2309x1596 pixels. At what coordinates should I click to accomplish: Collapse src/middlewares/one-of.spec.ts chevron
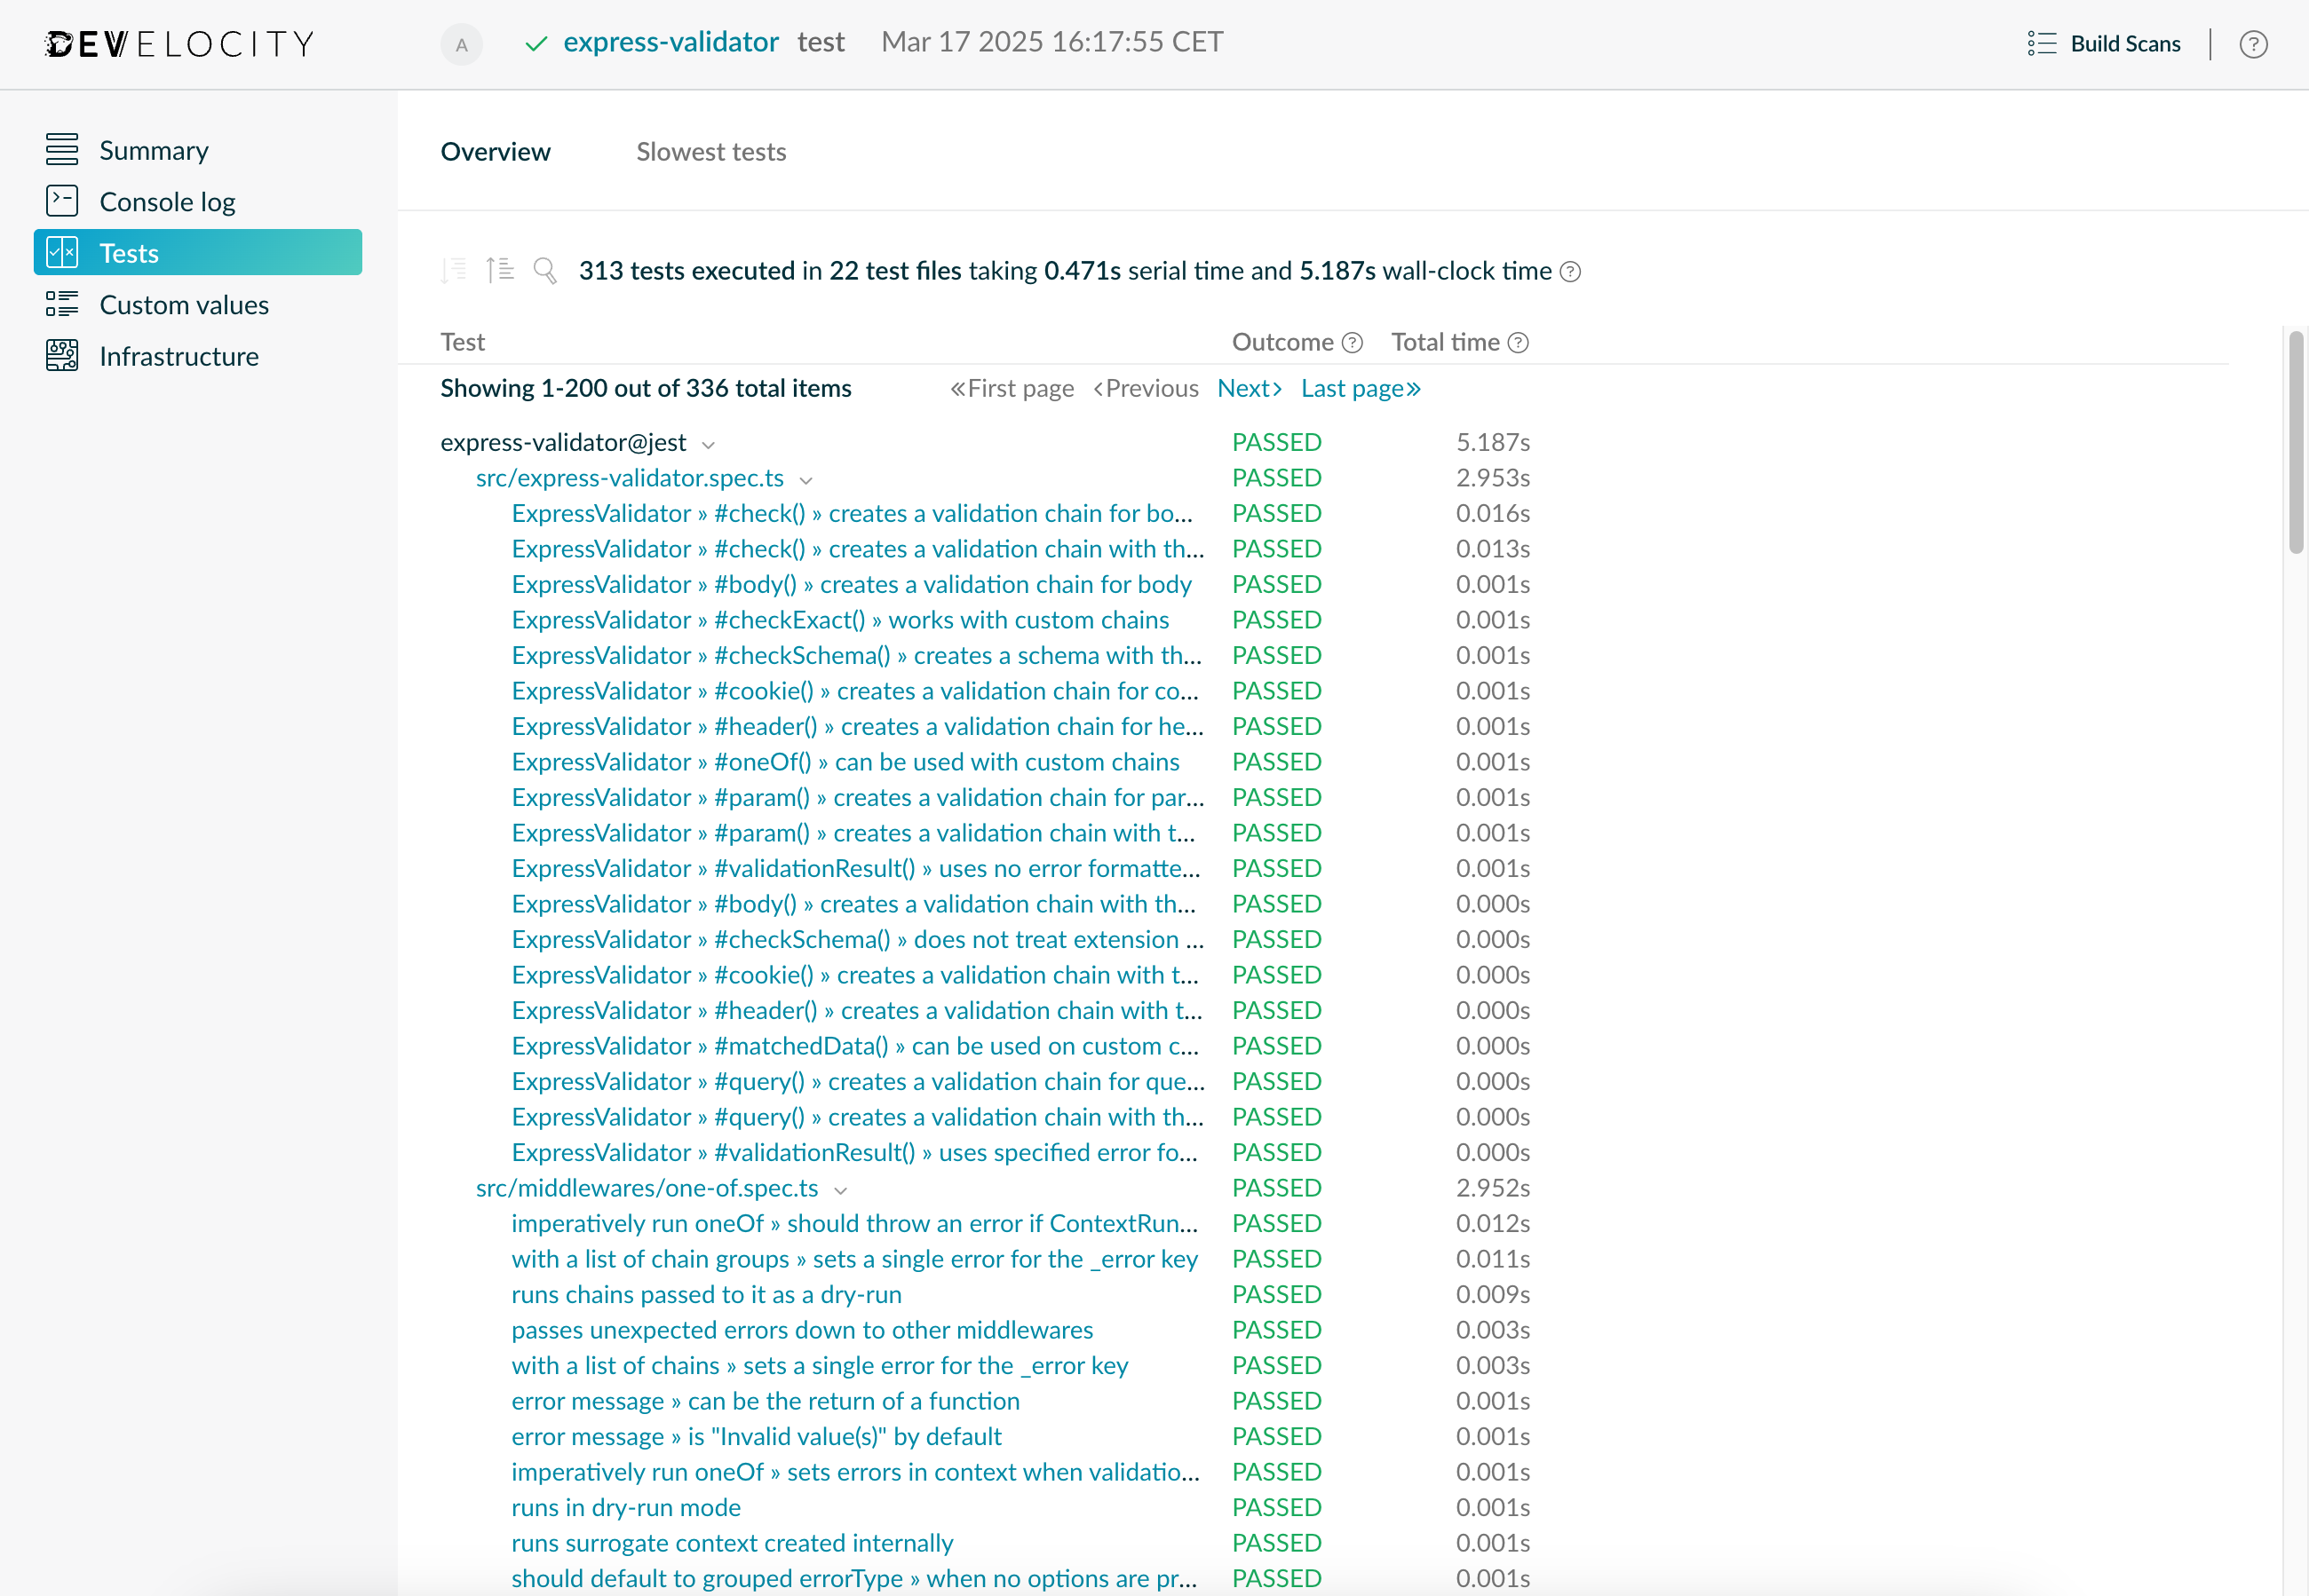pyautogui.click(x=840, y=1190)
